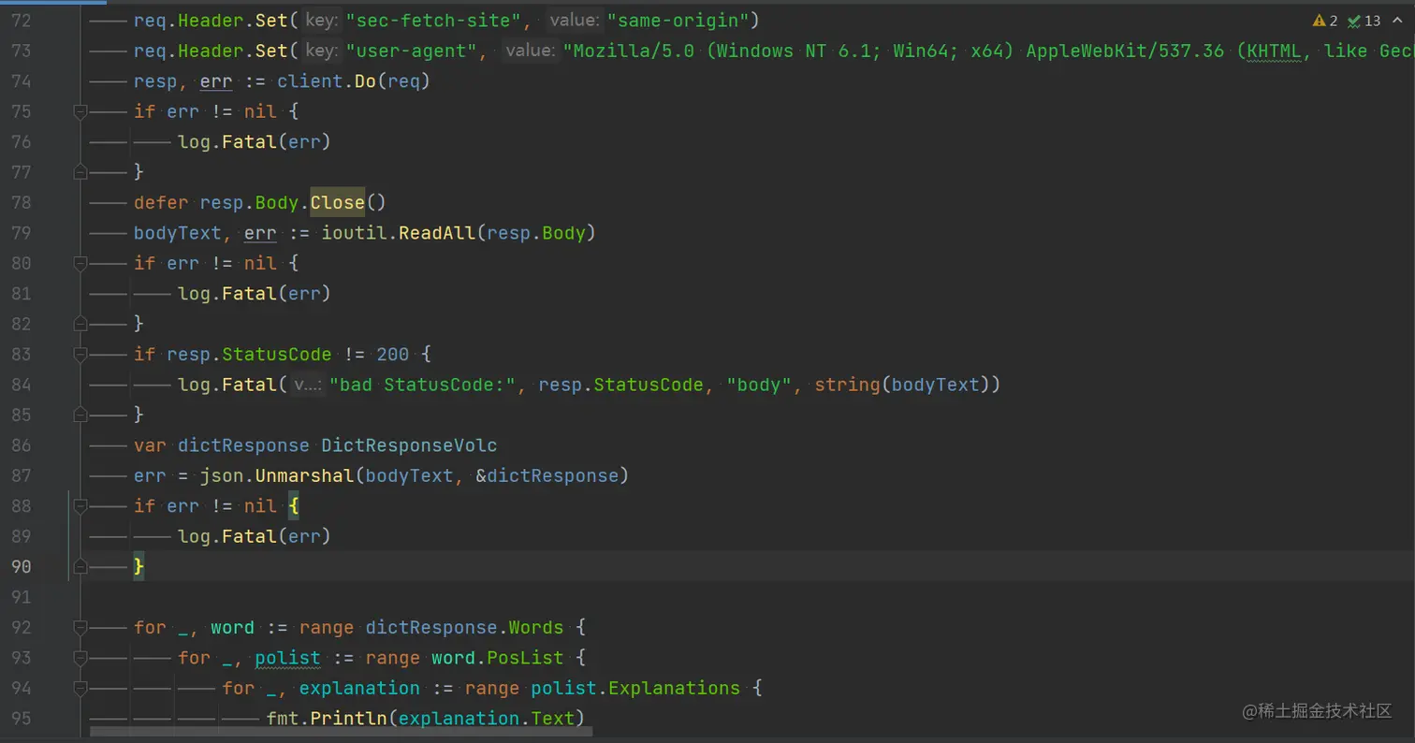Click the underlined polist variable on line 93
The width and height of the screenshot is (1415, 743).
[287, 657]
